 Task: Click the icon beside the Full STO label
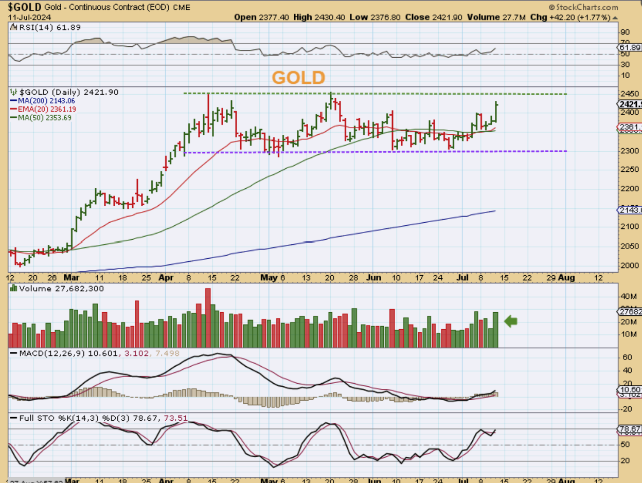coord(13,418)
